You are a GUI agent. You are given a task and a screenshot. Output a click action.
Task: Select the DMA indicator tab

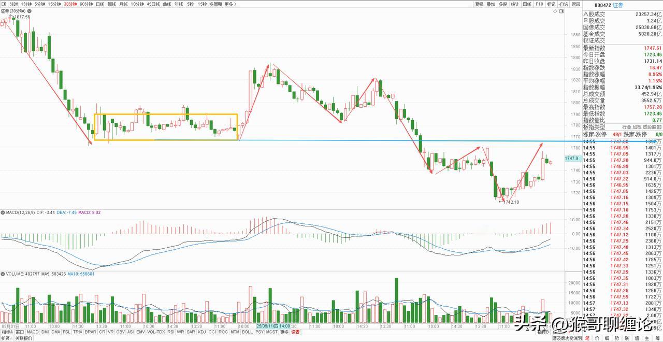click(x=55, y=332)
